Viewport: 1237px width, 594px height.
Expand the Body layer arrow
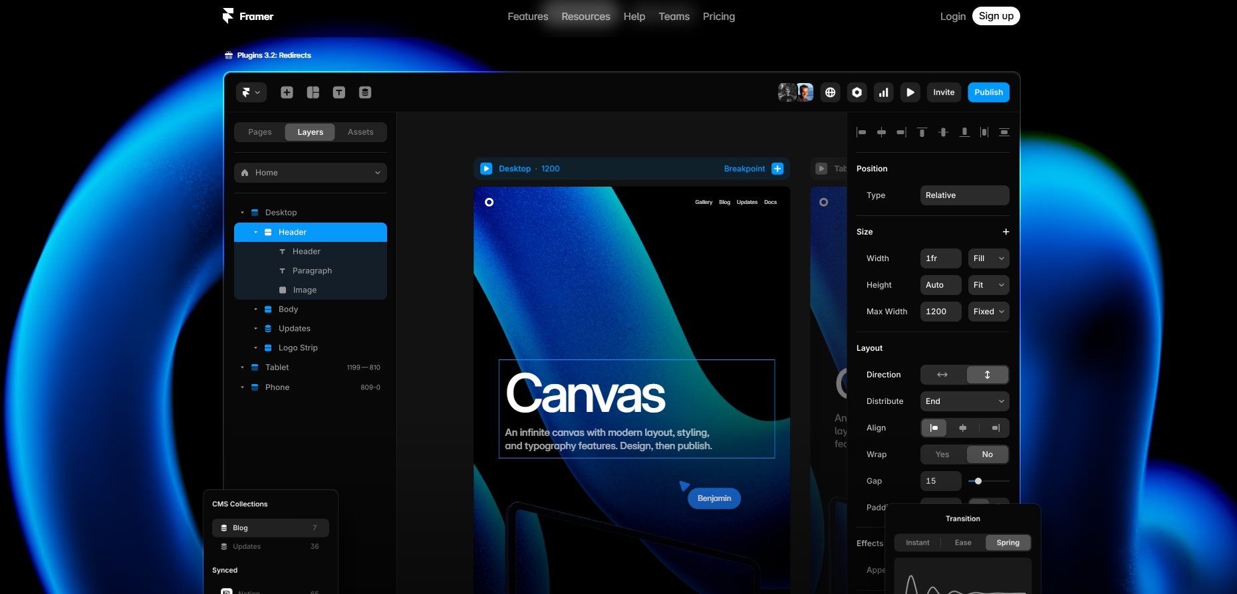[x=255, y=309]
